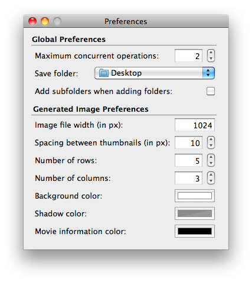Decrease number of rows with down arrow
The image size is (252, 282).
[x=211, y=163]
